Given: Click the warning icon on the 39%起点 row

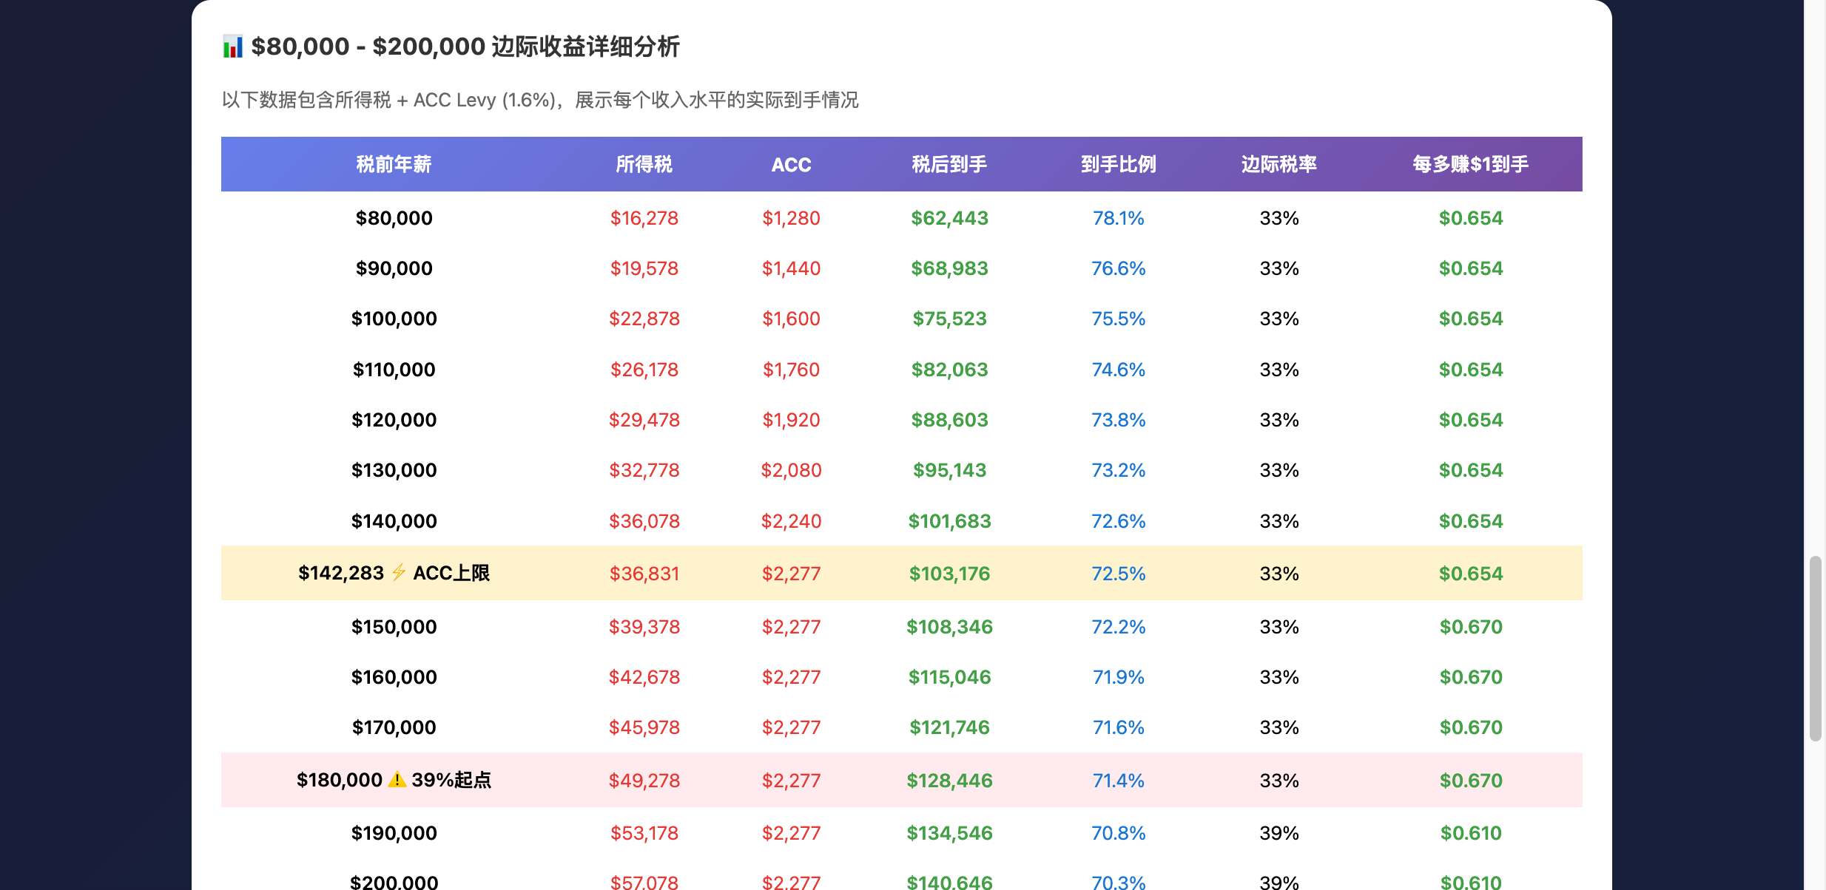Looking at the screenshot, I should tap(397, 779).
